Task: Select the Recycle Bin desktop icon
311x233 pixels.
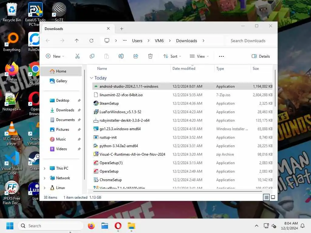Action: click(12, 12)
